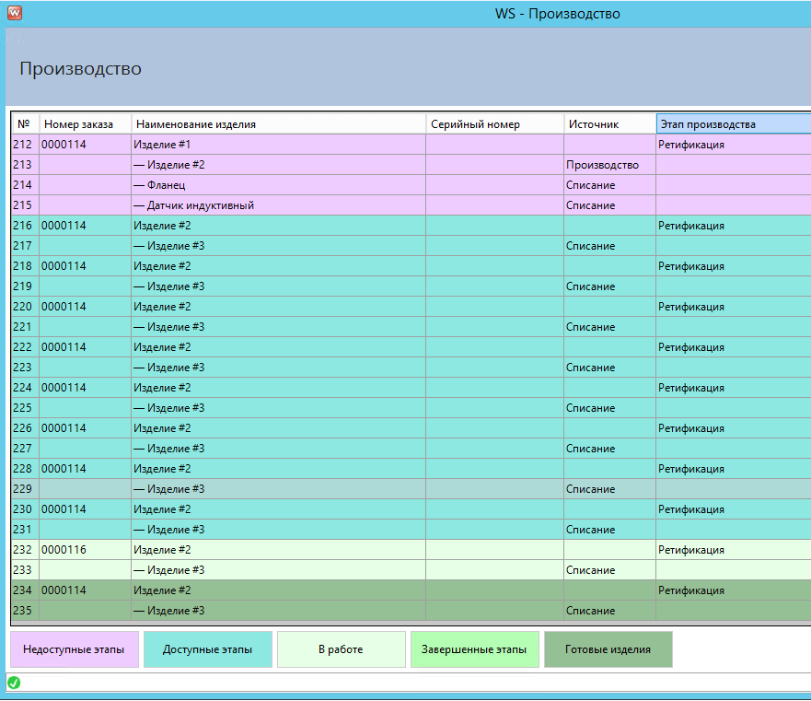Sort by the Серийный номер column header
This screenshot has width=811, height=701.
pyautogui.click(x=495, y=124)
